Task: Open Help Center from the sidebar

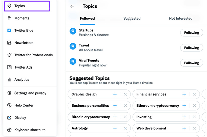Action: coord(24,105)
